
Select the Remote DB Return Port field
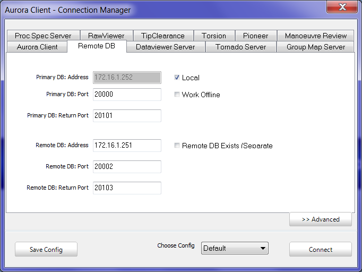[127, 188]
